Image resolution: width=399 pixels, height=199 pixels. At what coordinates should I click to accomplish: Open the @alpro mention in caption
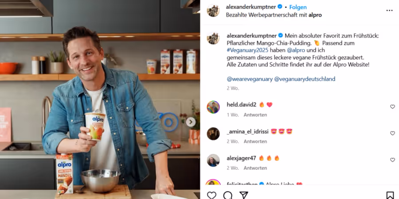(x=296, y=50)
